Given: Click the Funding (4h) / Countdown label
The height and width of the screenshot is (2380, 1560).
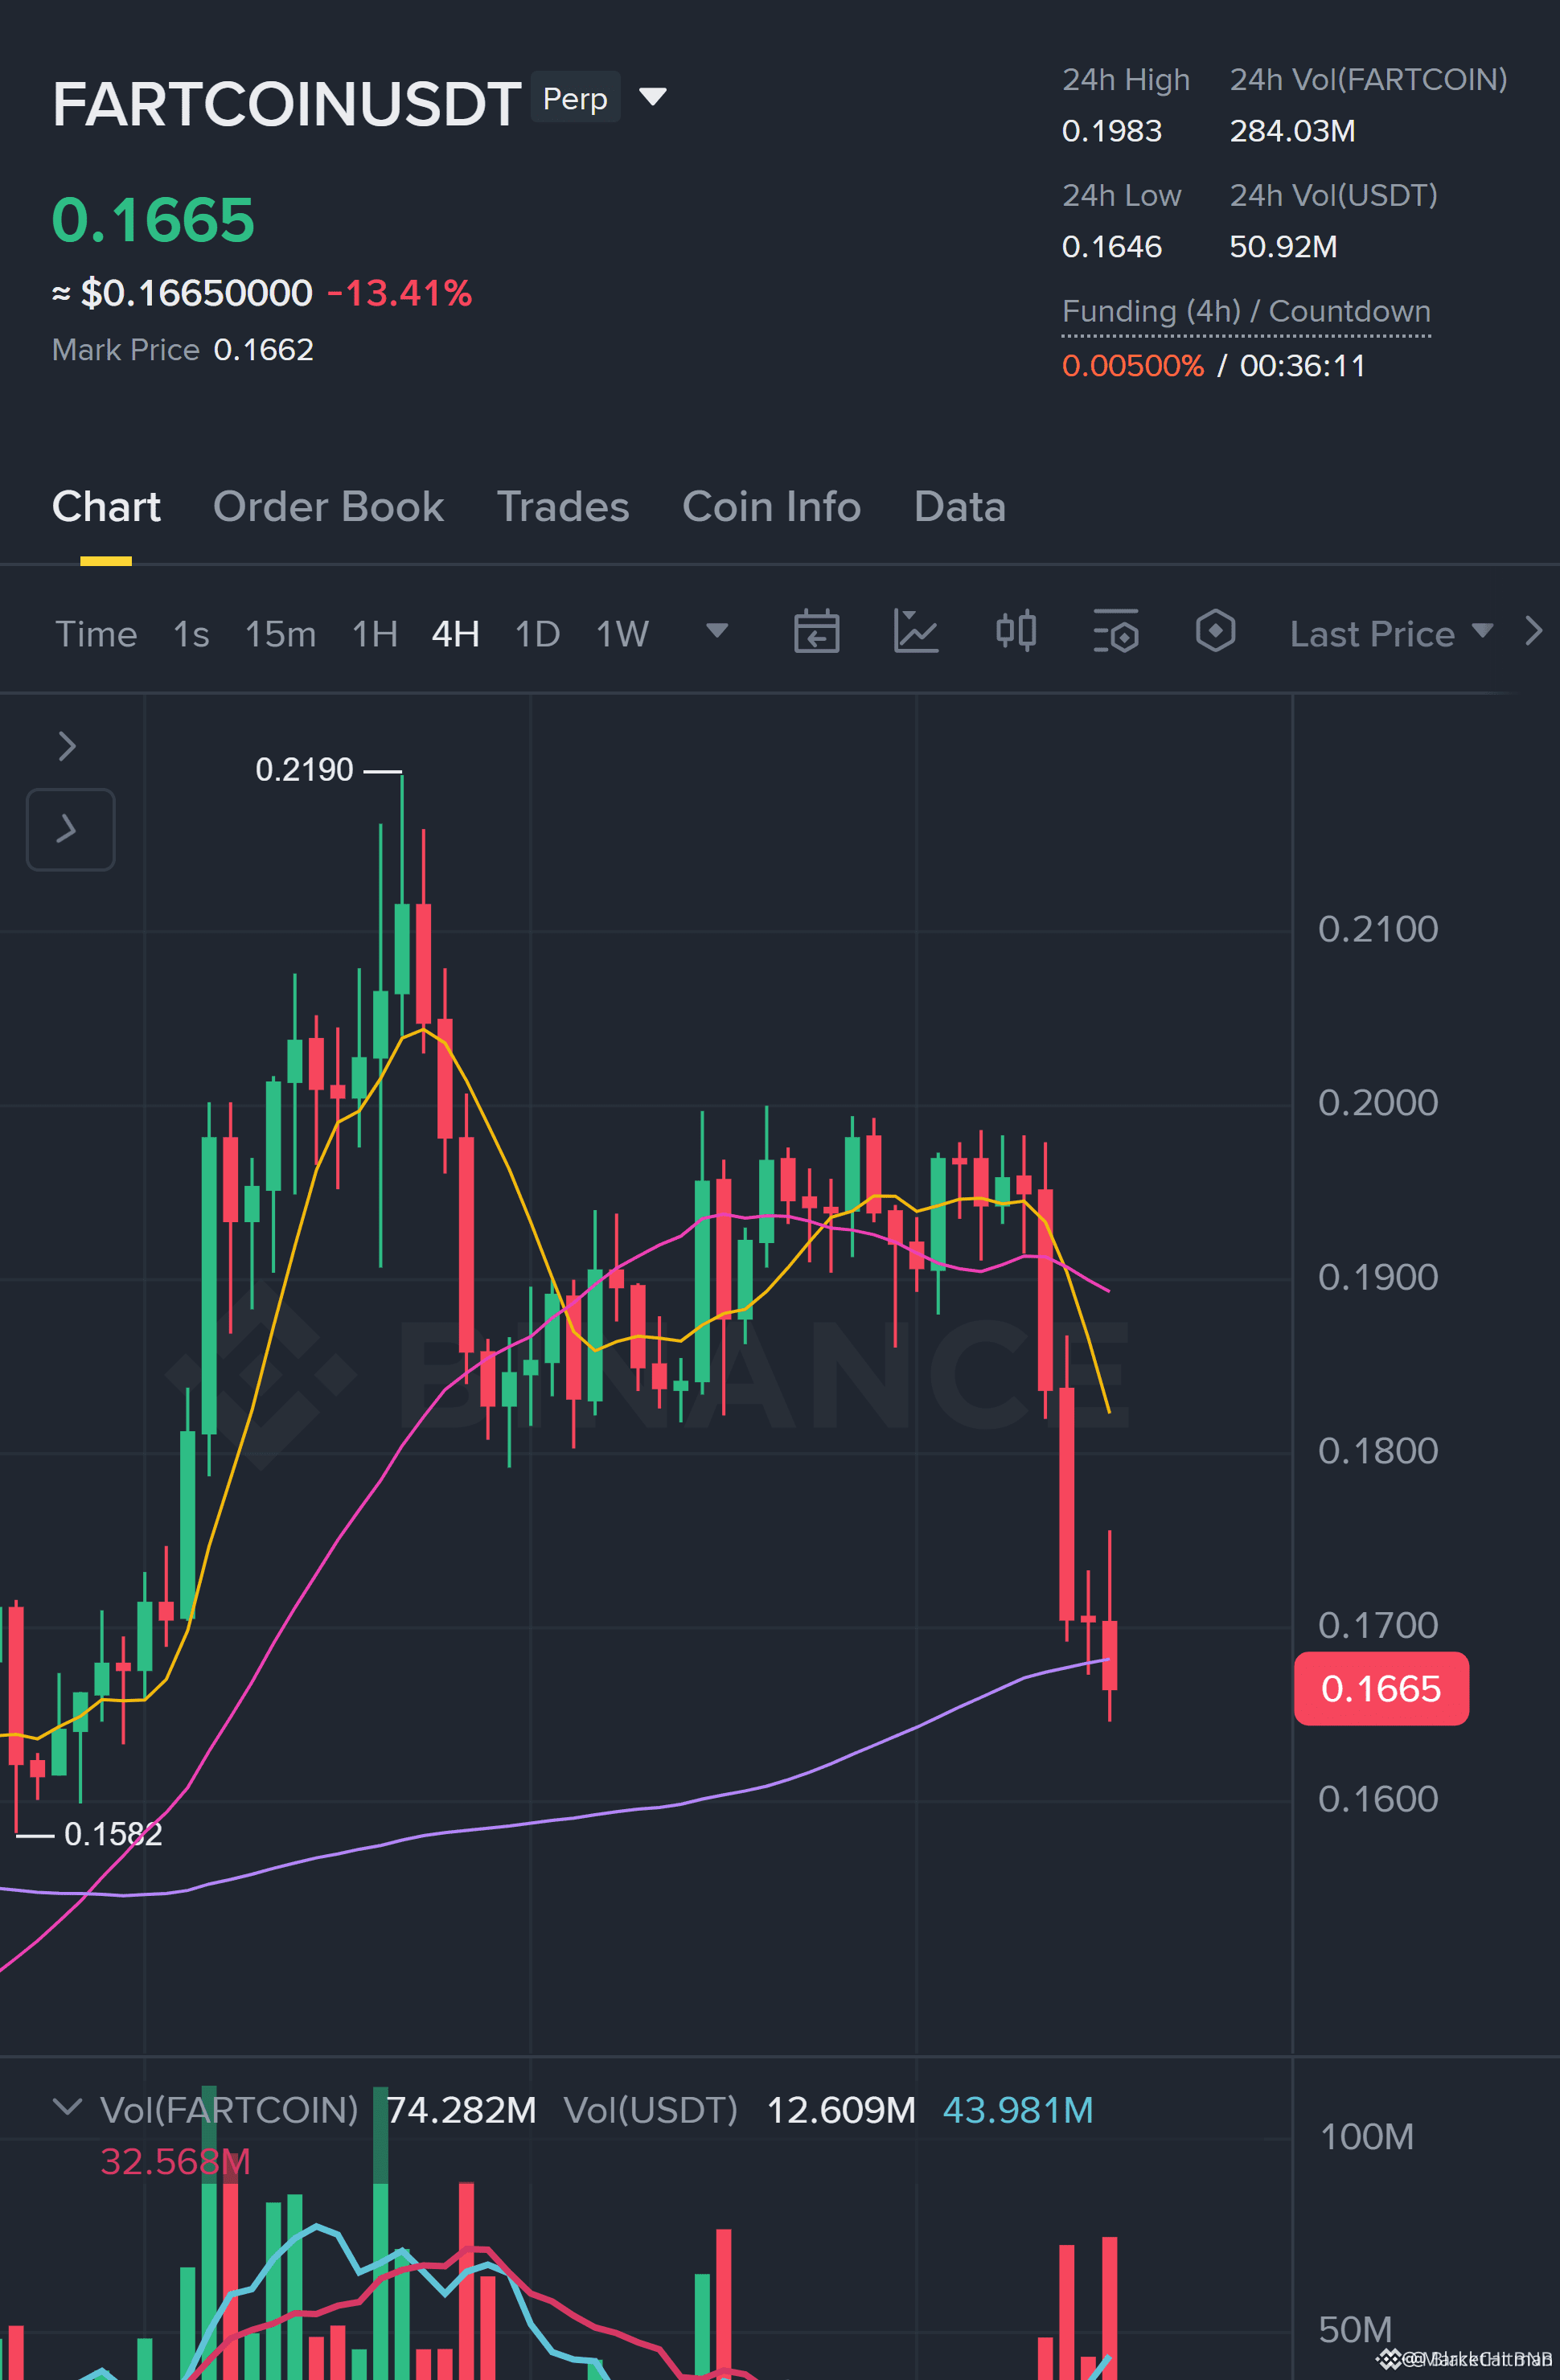Looking at the screenshot, I should (1246, 311).
